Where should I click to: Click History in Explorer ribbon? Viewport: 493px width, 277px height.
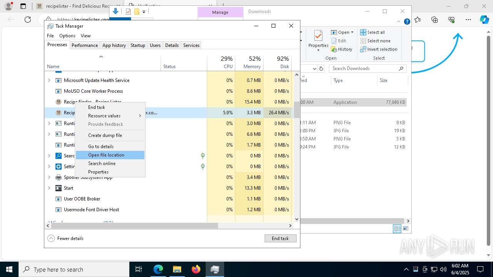coord(341,49)
